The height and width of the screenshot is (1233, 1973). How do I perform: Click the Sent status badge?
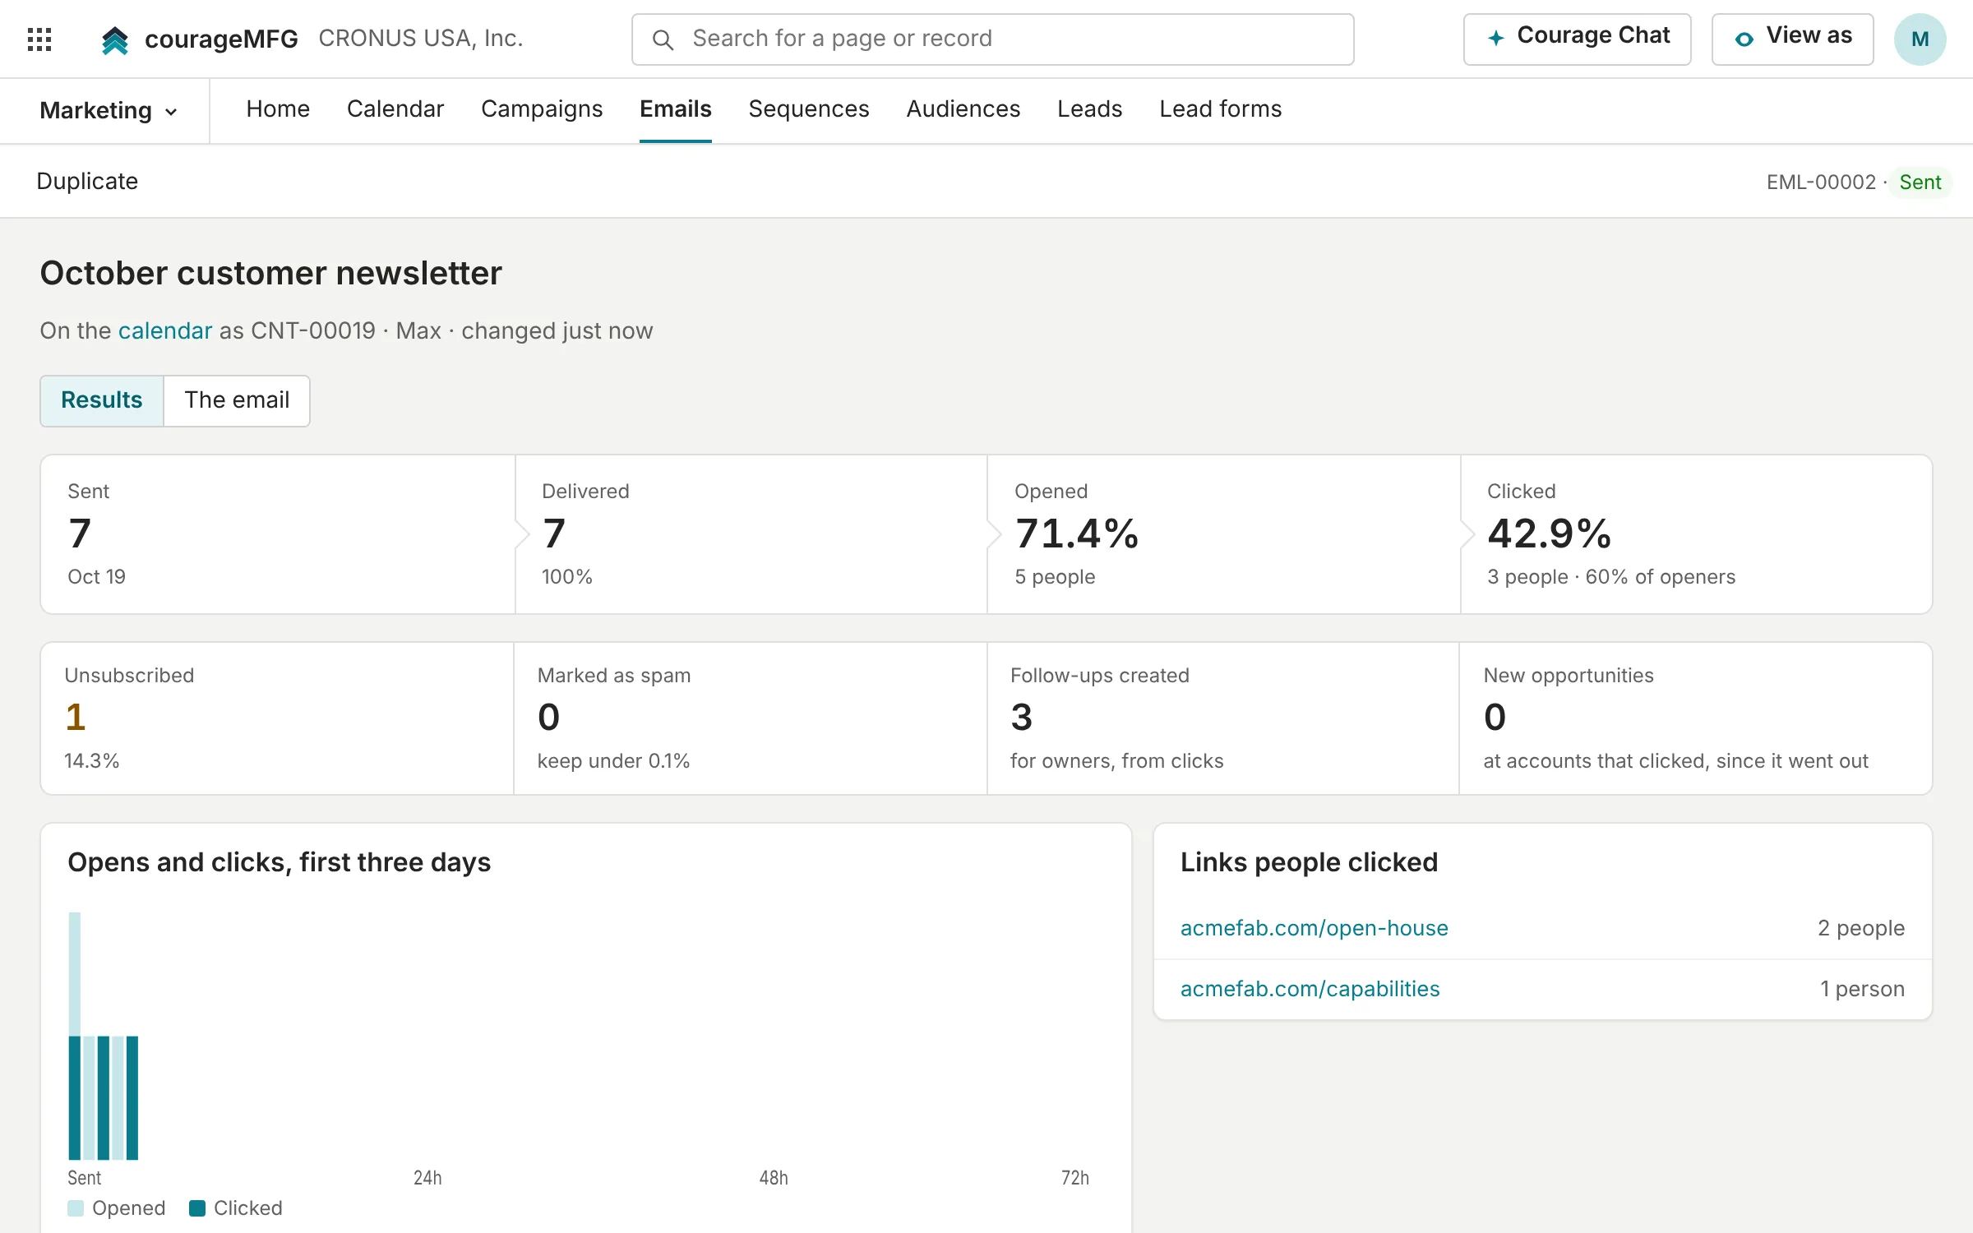(1920, 182)
